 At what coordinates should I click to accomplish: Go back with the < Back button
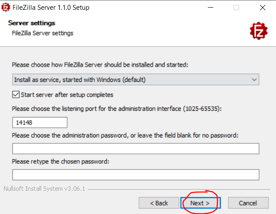pyautogui.click(x=159, y=203)
